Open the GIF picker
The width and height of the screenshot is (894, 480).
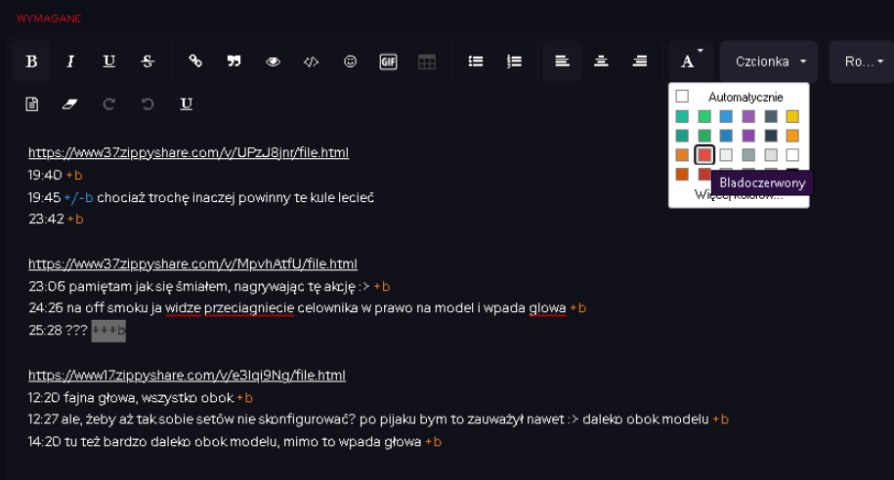388,61
